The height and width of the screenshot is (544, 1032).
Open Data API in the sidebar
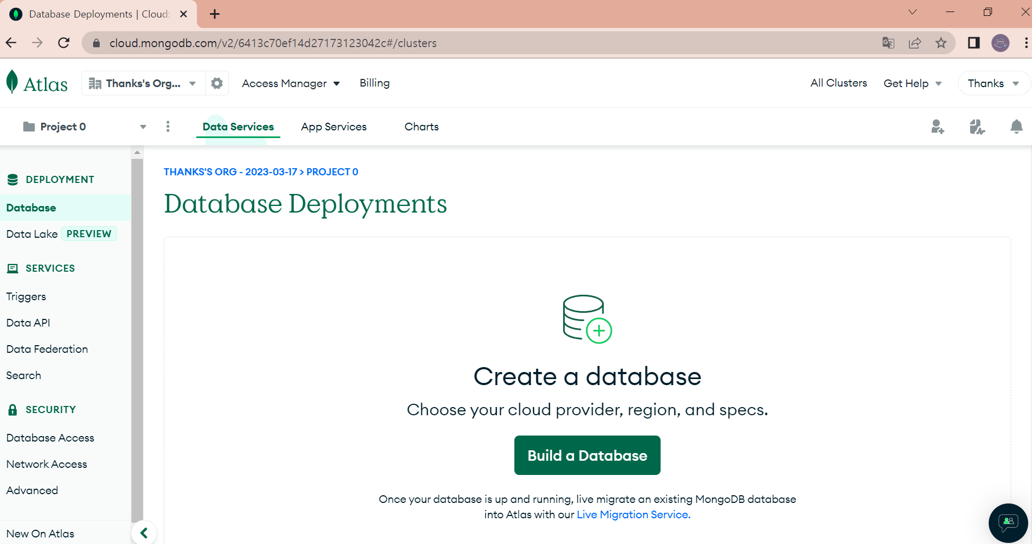coord(28,323)
